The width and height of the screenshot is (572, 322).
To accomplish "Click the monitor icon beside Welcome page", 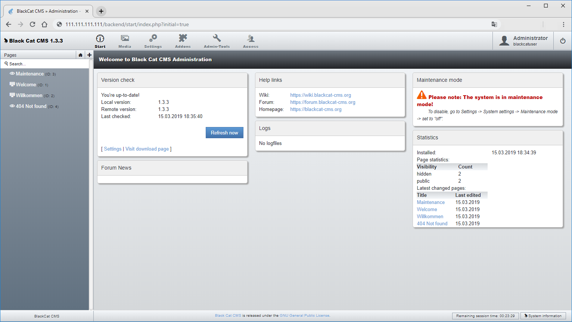I will (x=11, y=84).
